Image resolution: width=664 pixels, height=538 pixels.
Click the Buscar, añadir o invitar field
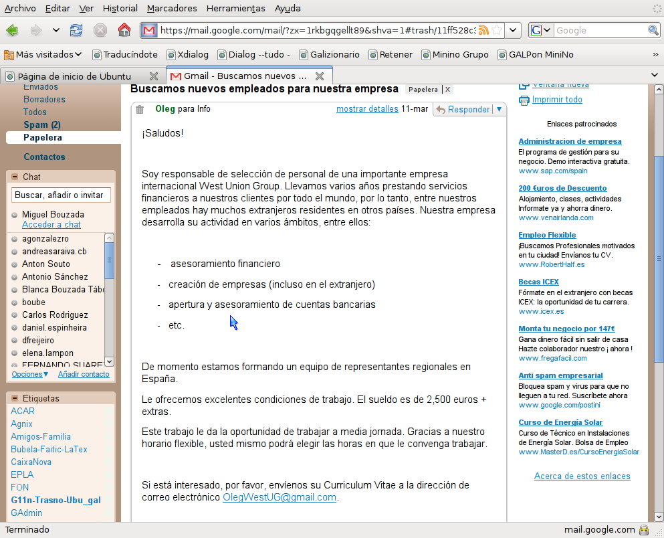(x=61, y=195)
